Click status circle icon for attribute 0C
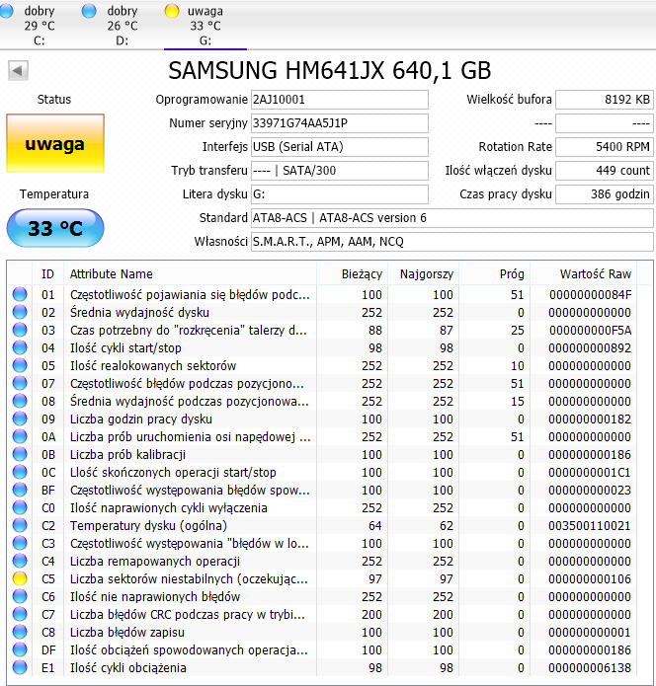 tap(20, 472)
